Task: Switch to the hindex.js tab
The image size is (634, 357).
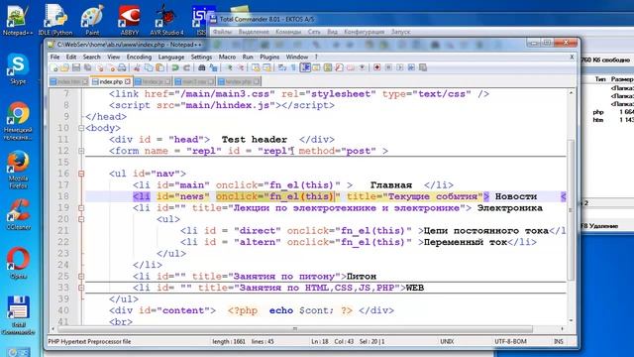Action: pos(153,81)
